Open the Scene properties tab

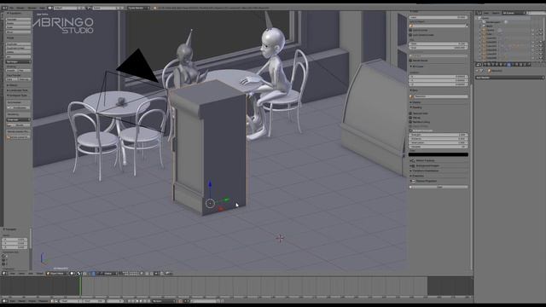493,65
